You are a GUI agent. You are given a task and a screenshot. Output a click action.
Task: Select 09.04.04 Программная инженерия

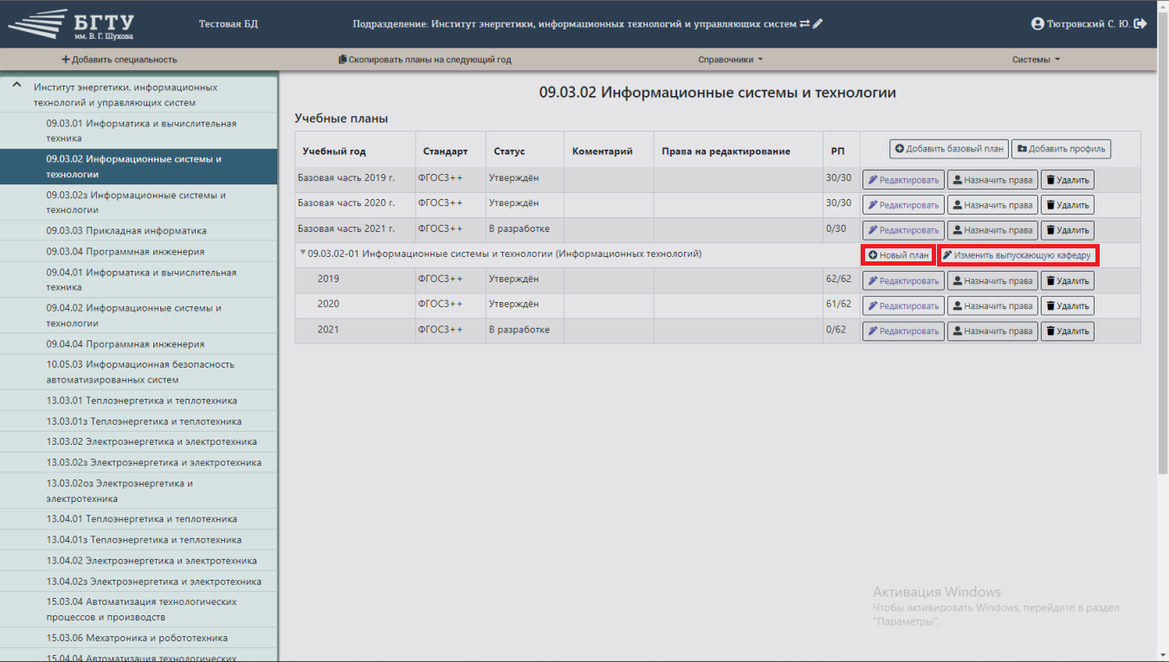coord(139,344)
